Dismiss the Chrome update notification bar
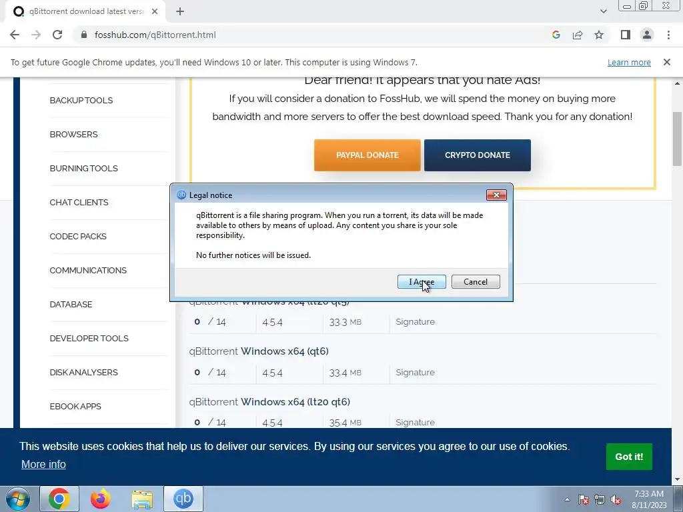The height and width of the screenshot is (512, 683). 666,62
